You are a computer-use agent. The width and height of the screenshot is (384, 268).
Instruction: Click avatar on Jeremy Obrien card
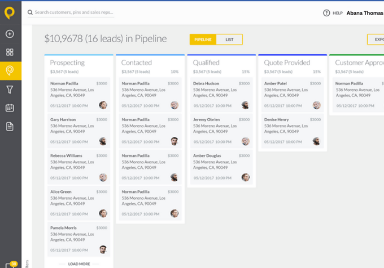(246, 141)
